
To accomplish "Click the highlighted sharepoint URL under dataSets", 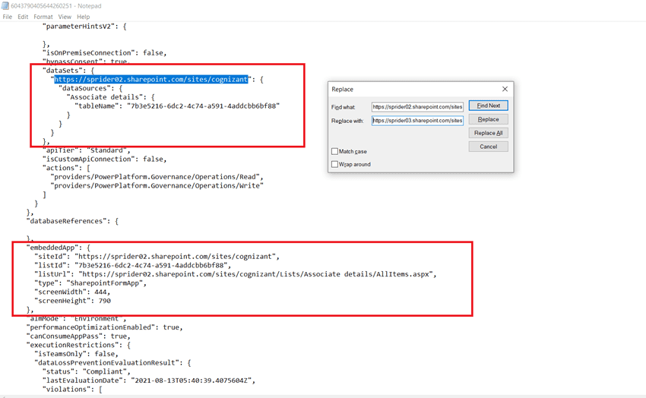I will (x=151, y=79).
